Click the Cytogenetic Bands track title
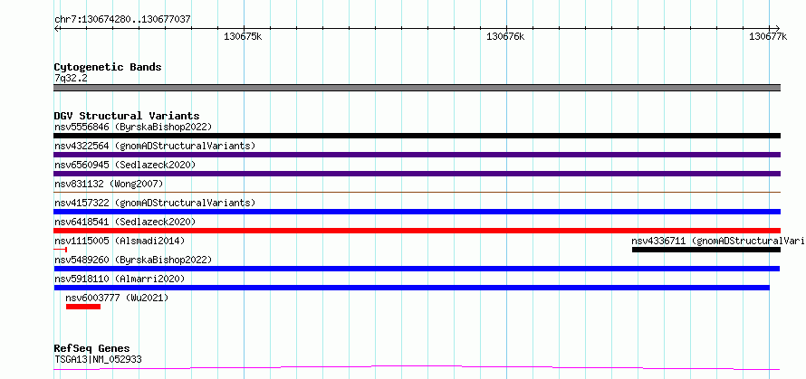 coord(108,67)
